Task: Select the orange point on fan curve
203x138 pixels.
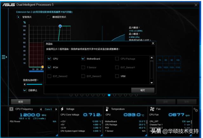Action: tap(43, 67)
